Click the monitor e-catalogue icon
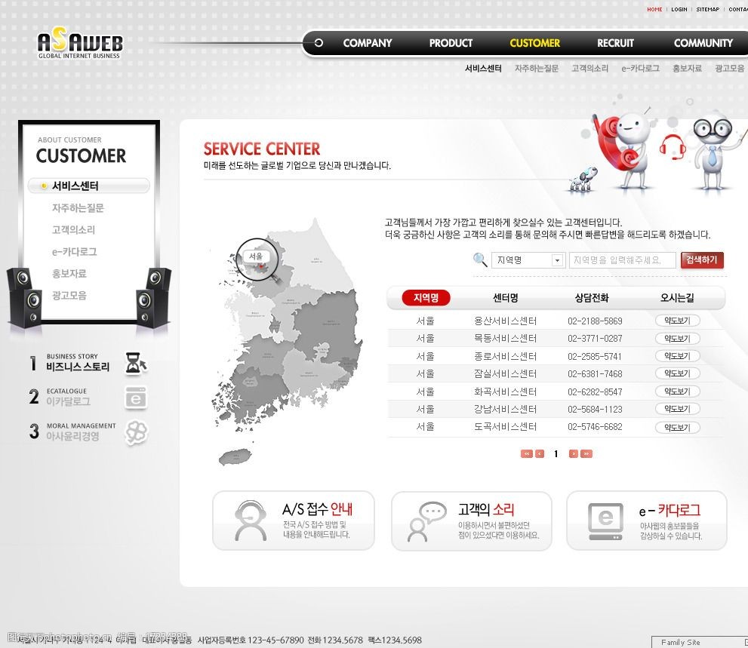Viewport: 748px width, 648px height. [x=605, y=521]
